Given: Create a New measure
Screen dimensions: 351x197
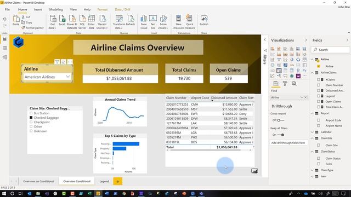Looking at the screenshot, I should click(x=178, y=22).
